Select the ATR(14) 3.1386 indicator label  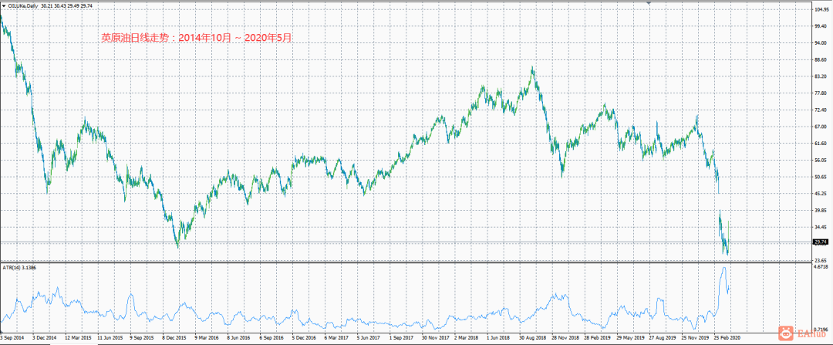point(18,267)
